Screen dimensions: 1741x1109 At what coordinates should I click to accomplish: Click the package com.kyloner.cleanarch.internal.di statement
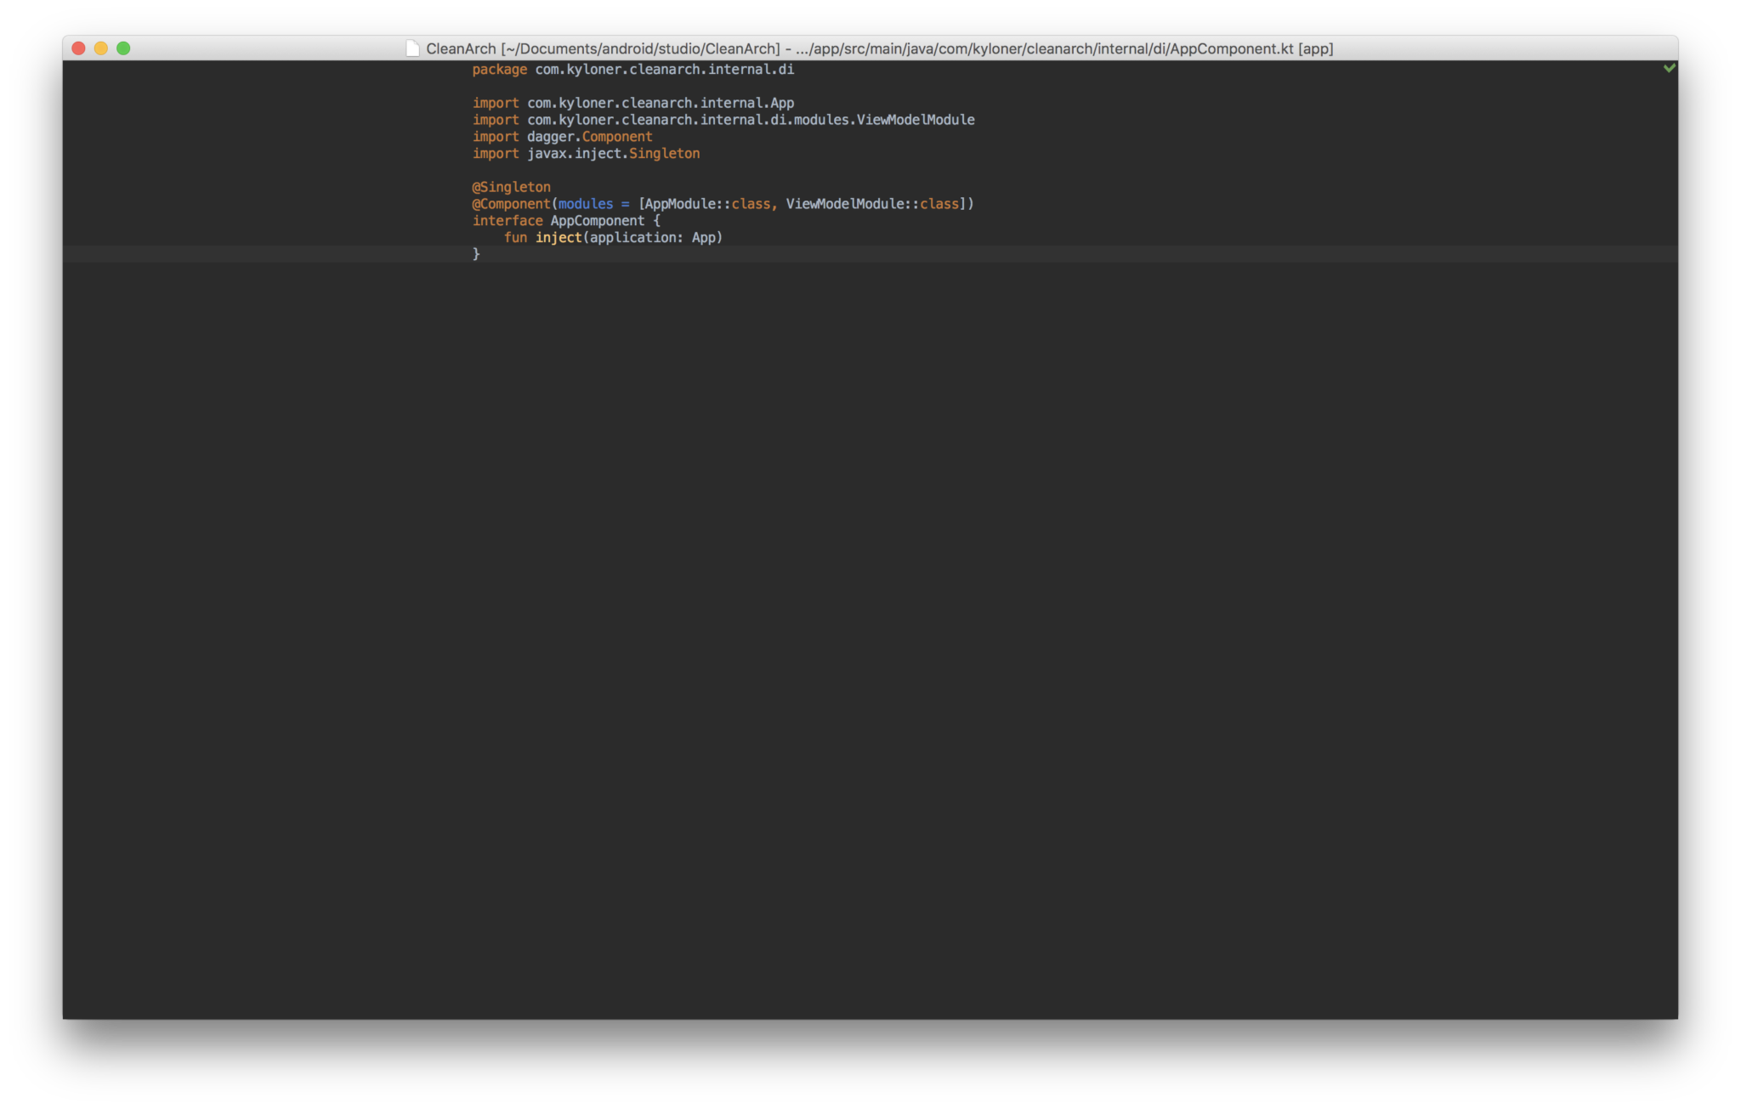click(x=632, y=69)
